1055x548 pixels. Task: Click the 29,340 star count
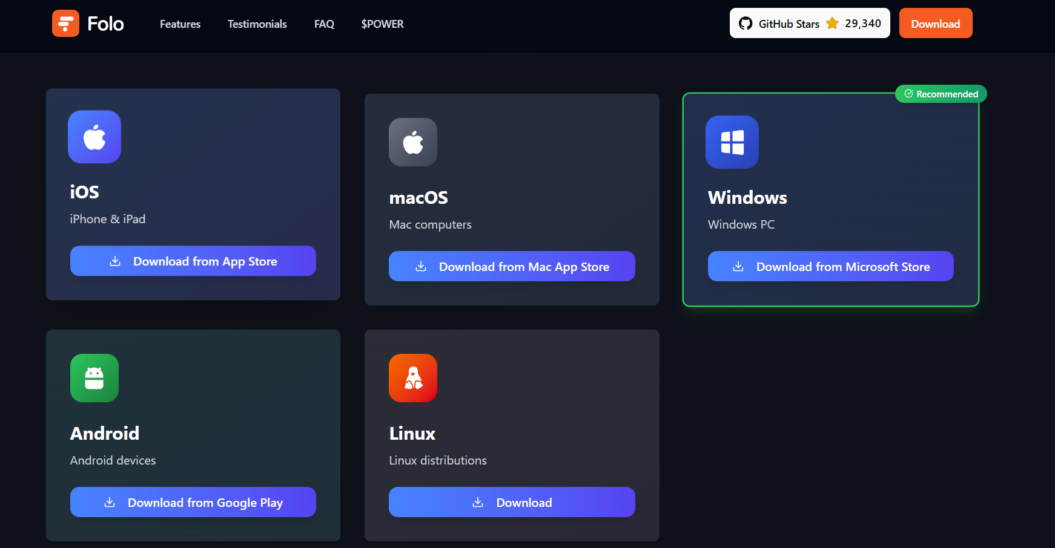[863, 24]
